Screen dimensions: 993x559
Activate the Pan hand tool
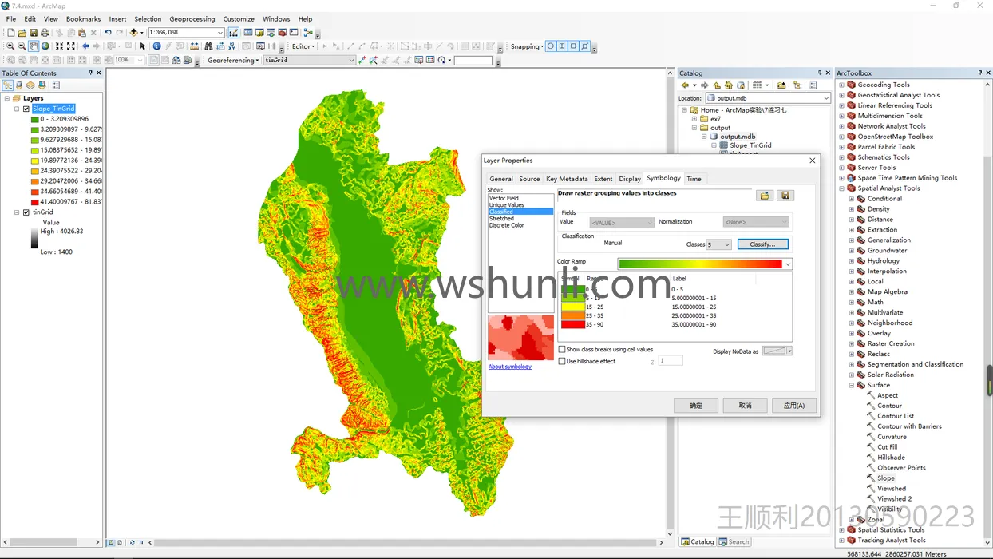pos(34,46)
